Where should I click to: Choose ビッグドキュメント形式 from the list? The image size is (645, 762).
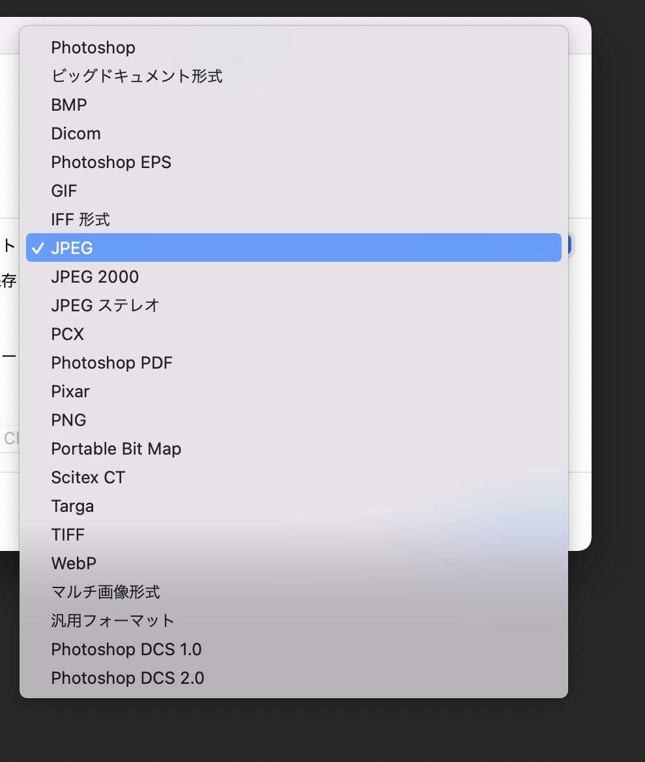click(x=294, y=76)
